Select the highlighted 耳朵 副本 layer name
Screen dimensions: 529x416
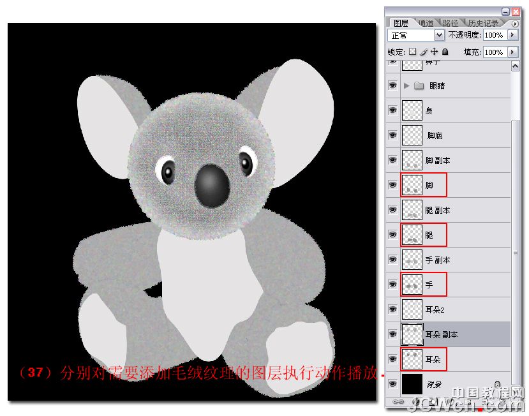442,335
